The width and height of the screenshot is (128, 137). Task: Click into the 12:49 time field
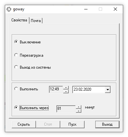[56, 89]
